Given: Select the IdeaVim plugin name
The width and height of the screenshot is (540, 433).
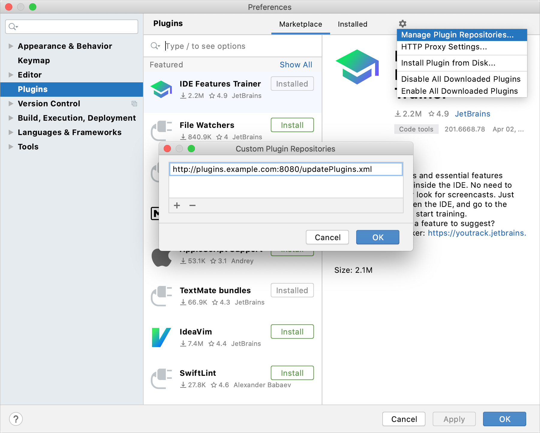Looking at the screenshot, I should point(195,332).
